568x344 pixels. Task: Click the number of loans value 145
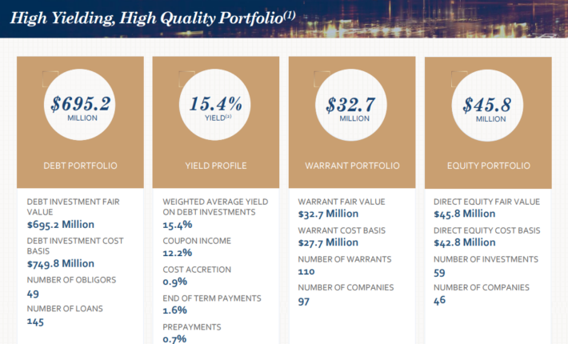pyautogui.click(x=36, y=322)
